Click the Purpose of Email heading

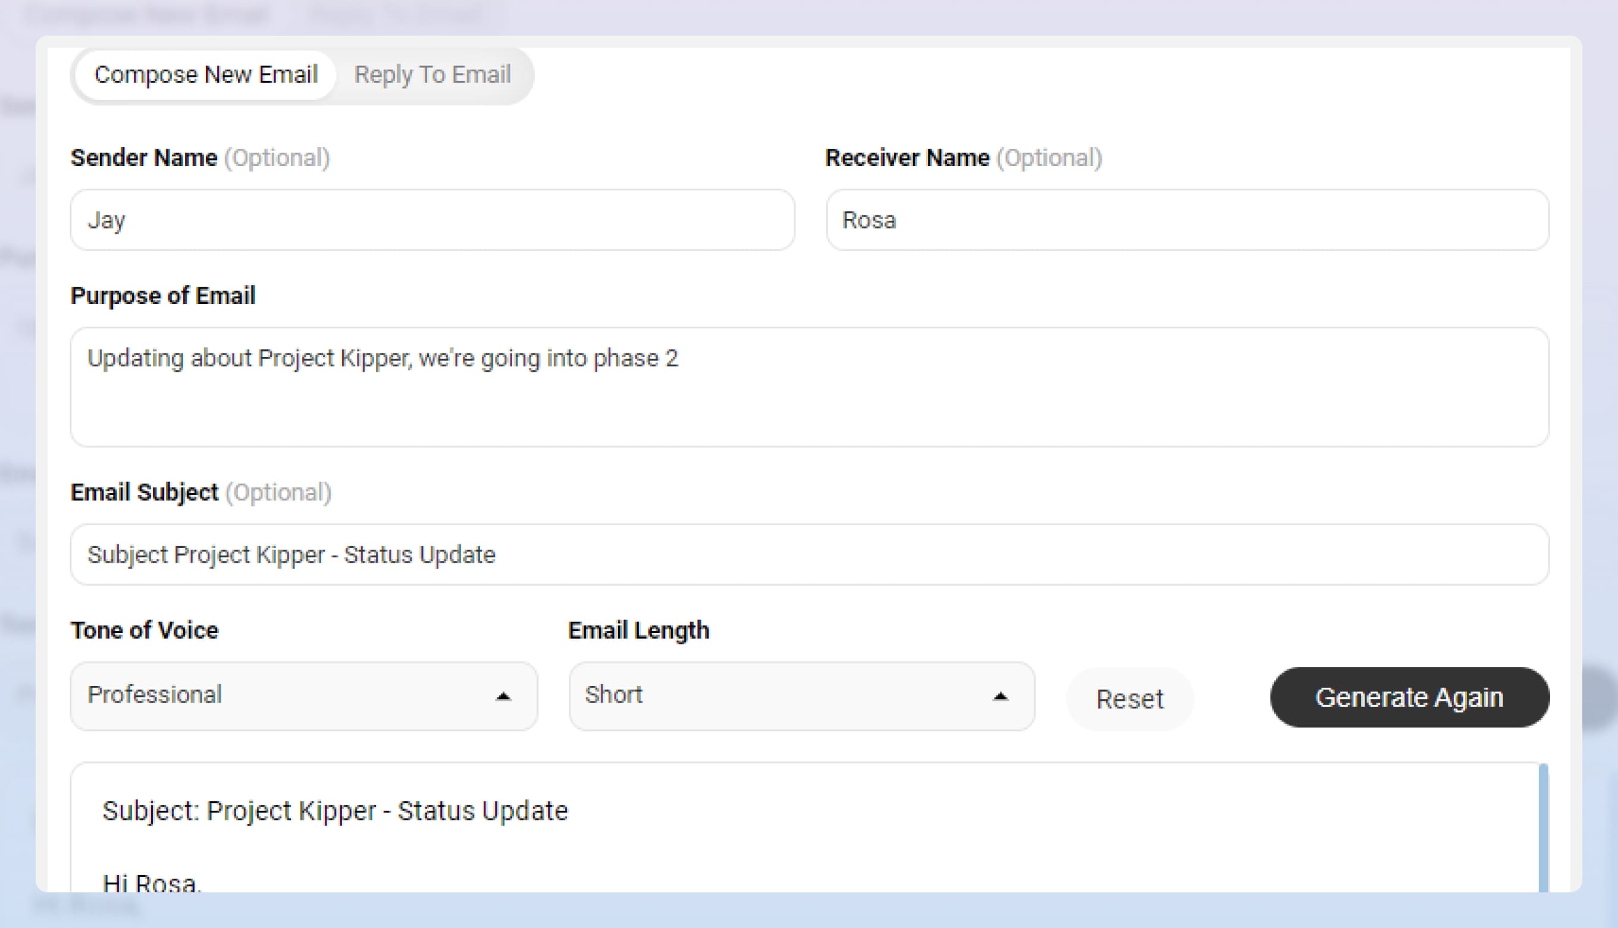pos(162,294)
